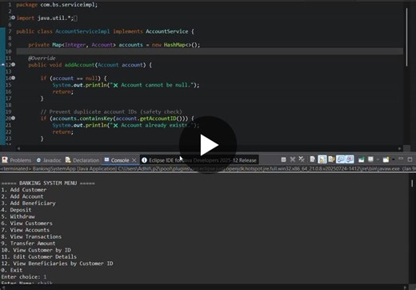Click '9. Transfer Amount' in the console output

(28, 243)
